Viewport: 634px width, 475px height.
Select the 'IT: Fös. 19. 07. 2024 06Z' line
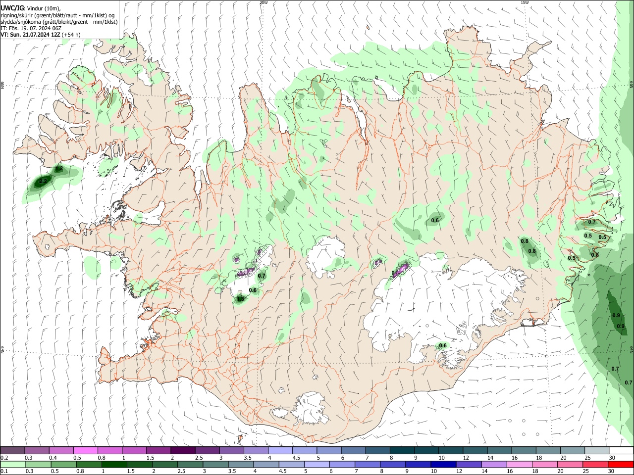click(x=31, y=28)
